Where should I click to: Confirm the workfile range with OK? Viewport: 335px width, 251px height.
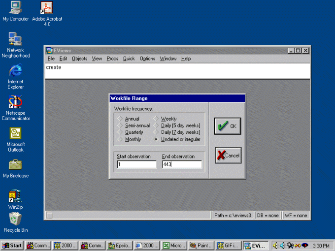point(227,126)
